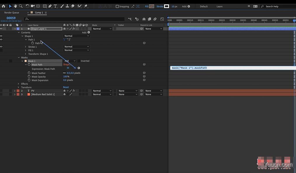The height and width of the screenshot is (173, 296).
Task: Select the Puppet Pin tool
Action: pyautogui.click(x=86, y=6)
